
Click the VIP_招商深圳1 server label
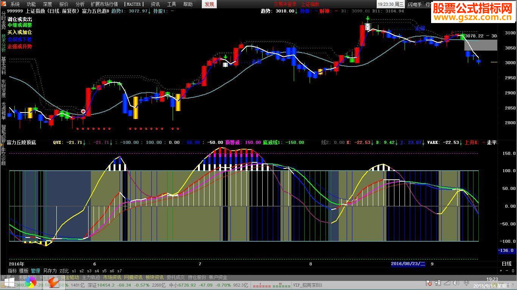click(x=308, y=285)
